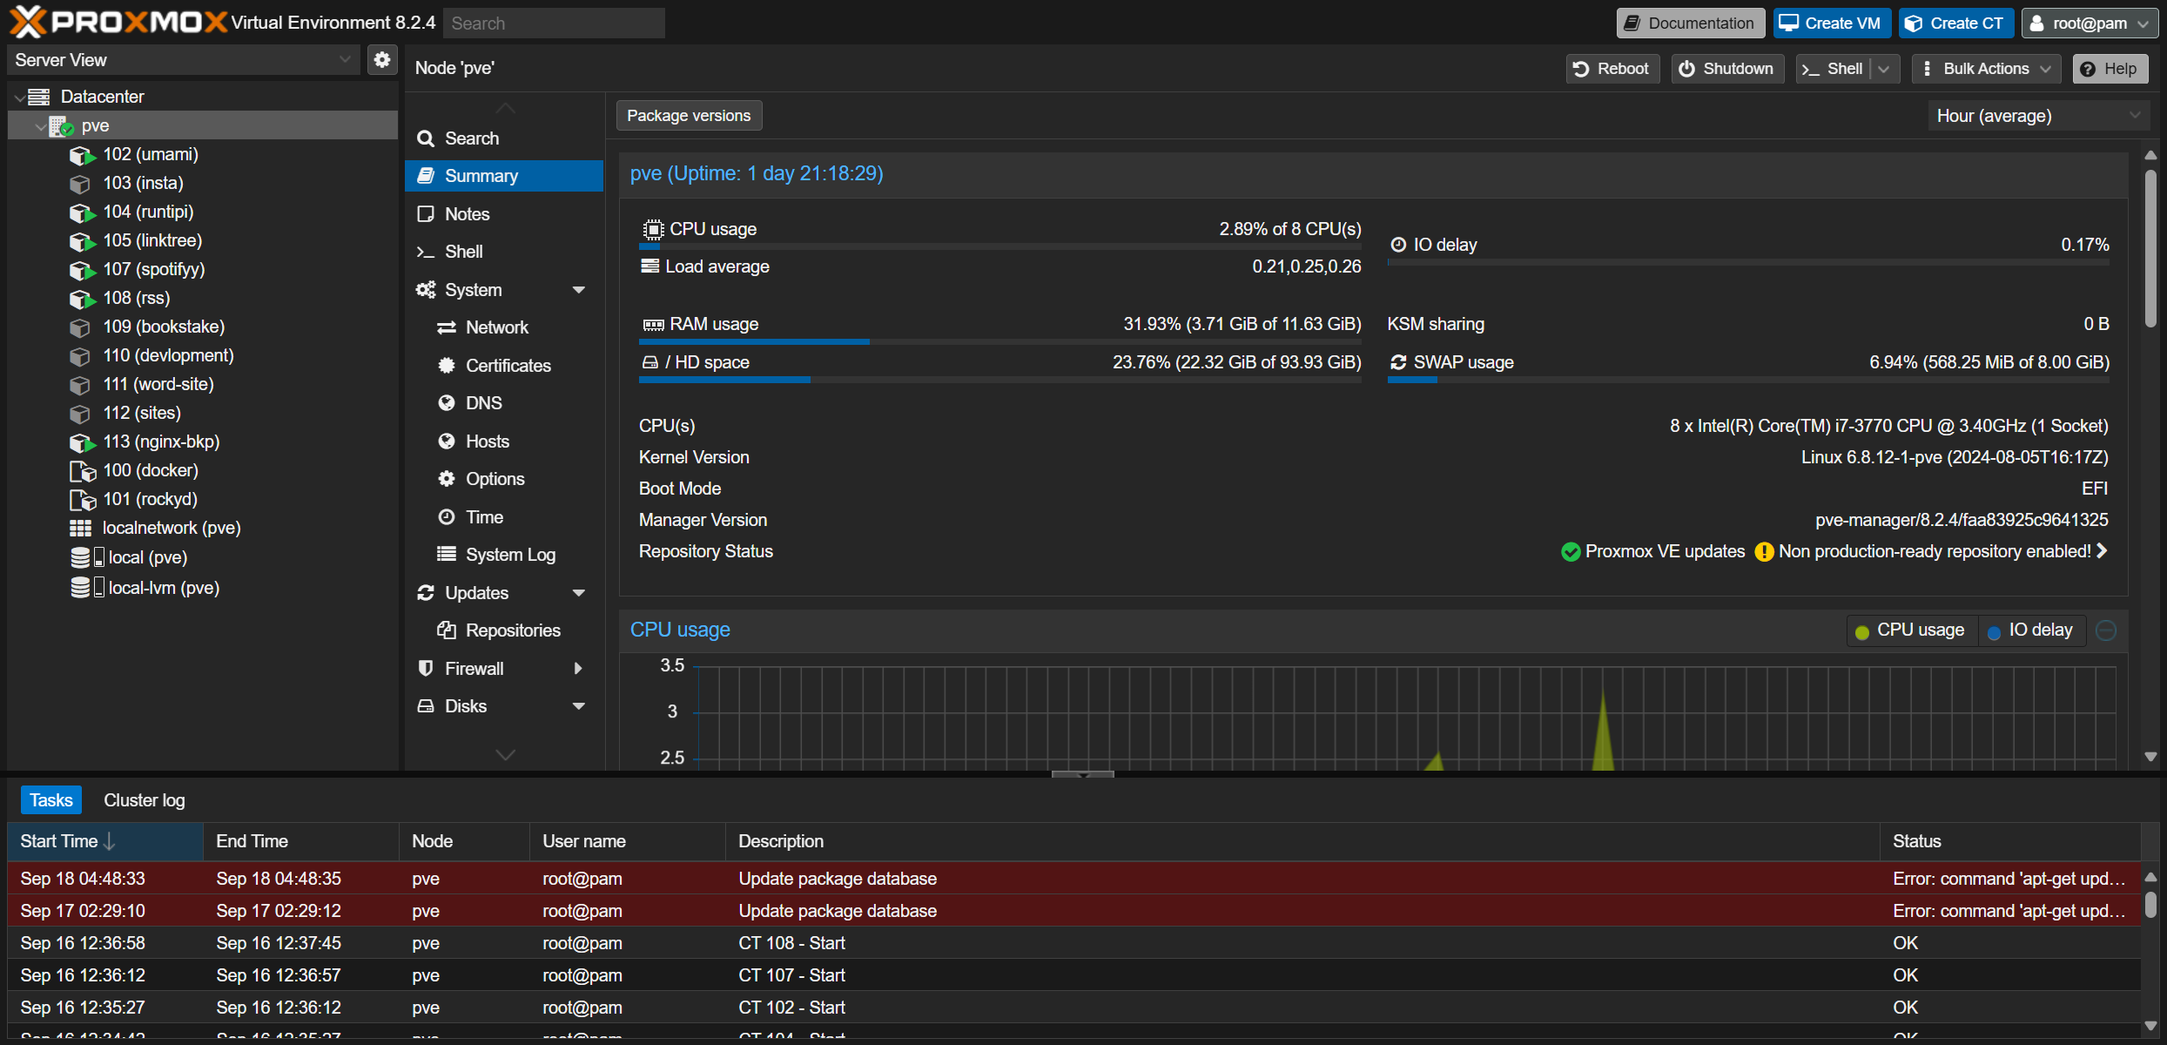The width and height of the screenshot is (2167, 1045).
Task: Open node Options
Action: tap(503, 479)
